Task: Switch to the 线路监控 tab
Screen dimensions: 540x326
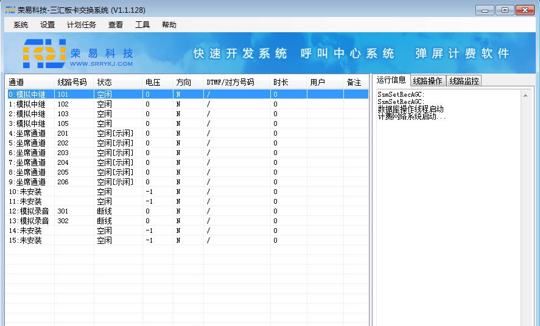Action: [x=464, y=81]
